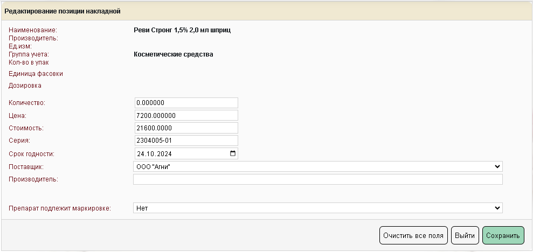The width and height of the screenshot is (533, 252).
Task: Click the Косметические средства group value
Action: click(173, 54)
